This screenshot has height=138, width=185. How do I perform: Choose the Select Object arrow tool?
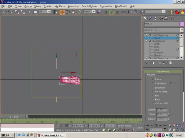click(x=30, y=12)
